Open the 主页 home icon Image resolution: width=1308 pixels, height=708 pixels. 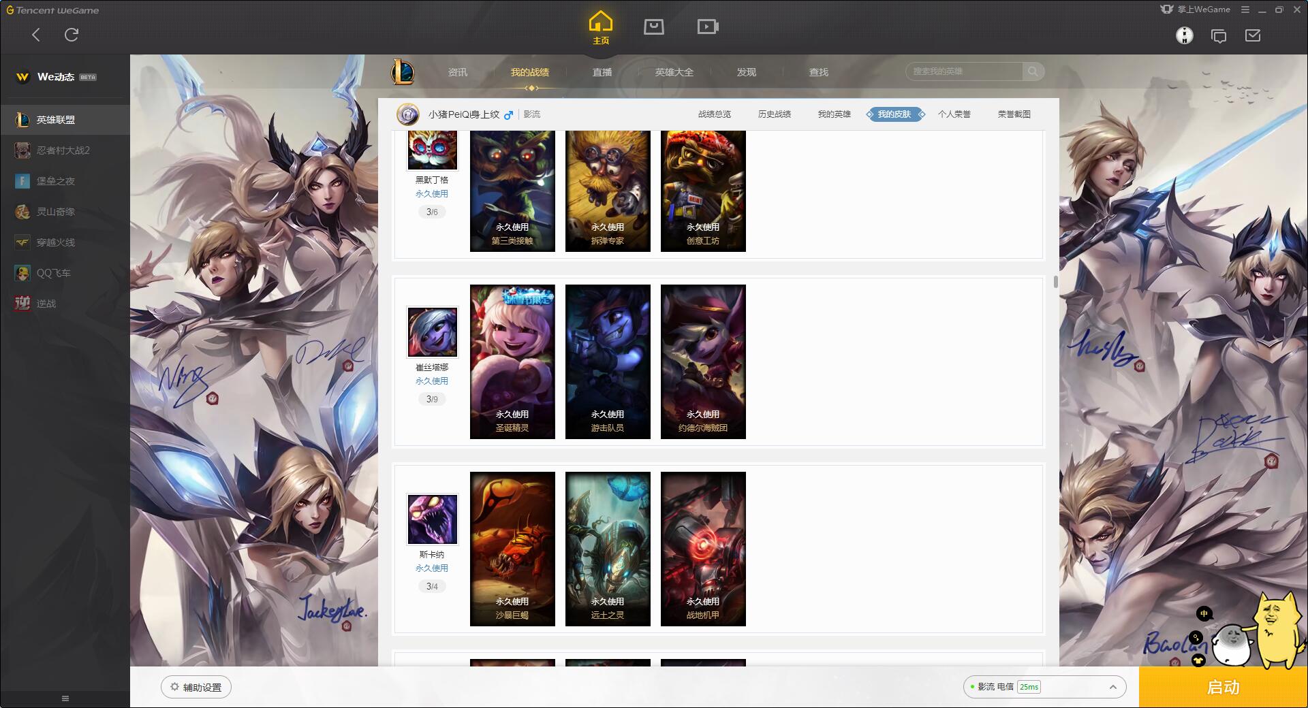point(600,28)
